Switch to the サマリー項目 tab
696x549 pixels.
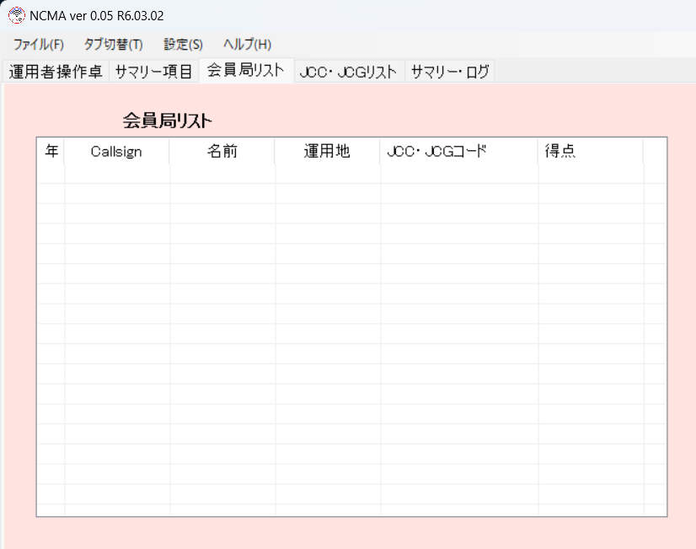tap(153, 72)
